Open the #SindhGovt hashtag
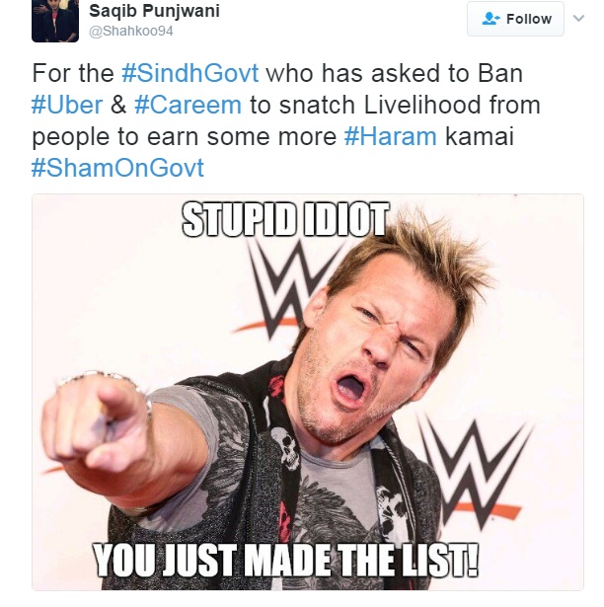Screen dimensions: 604x607 [x=190, y=73]
